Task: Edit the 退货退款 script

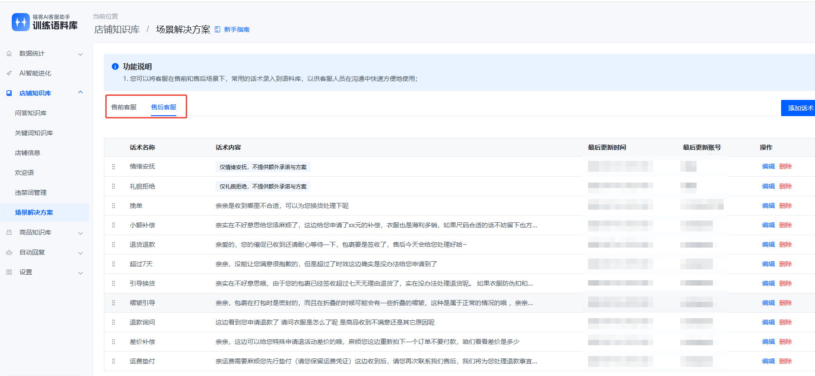Action: pyautogui.click(x=768, y=244)
